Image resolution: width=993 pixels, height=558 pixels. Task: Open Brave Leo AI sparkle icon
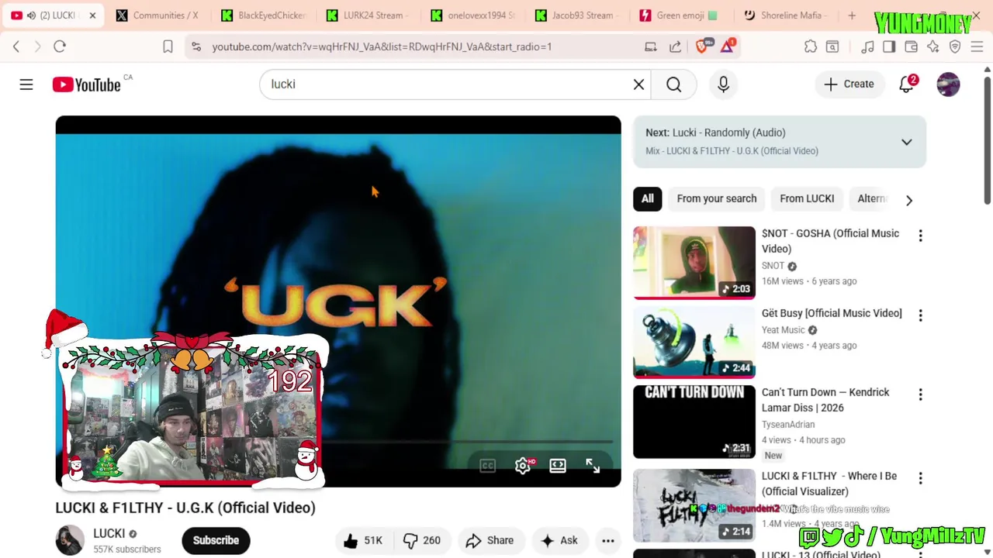932,46
